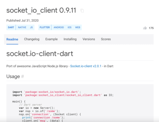Click the 175 likes count
This screenshot has width=159, height=122.
[151, 28]
